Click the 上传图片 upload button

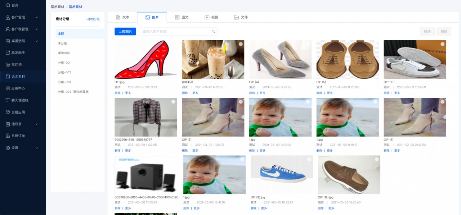[125, 32]
